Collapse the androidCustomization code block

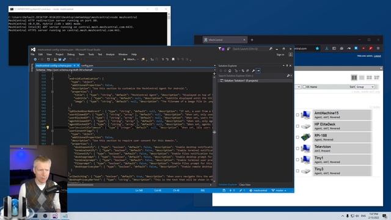[x=53, y=79]
